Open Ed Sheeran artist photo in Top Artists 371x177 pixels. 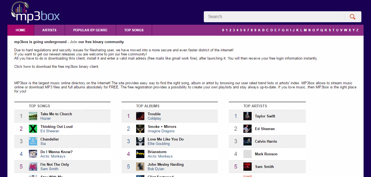point(248,129)
